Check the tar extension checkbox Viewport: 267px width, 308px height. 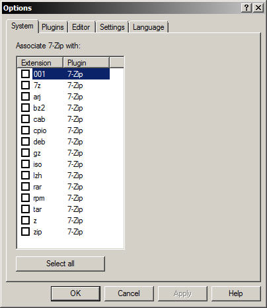point(25,209)
